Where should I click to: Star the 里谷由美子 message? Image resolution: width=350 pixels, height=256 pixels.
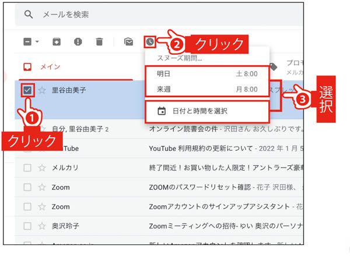click(x=42, y=90)
